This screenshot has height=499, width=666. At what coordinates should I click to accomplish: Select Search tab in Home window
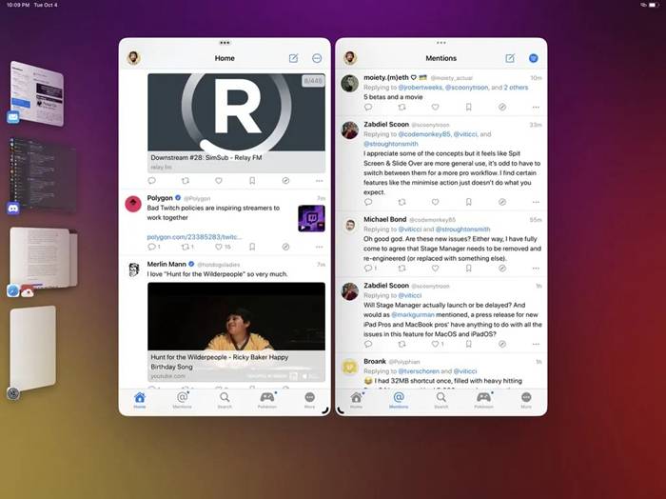tap(225, 400)
